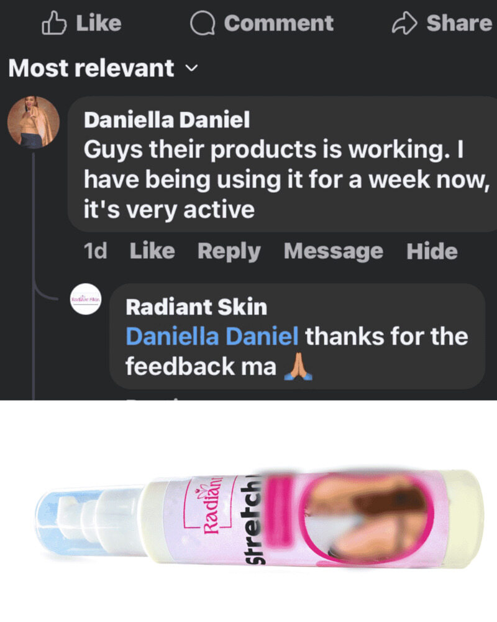The height and width of the screenshot is (622, 497).
Task: Tap the praying hands emoji in reply
Action: (x=298, y=367)
